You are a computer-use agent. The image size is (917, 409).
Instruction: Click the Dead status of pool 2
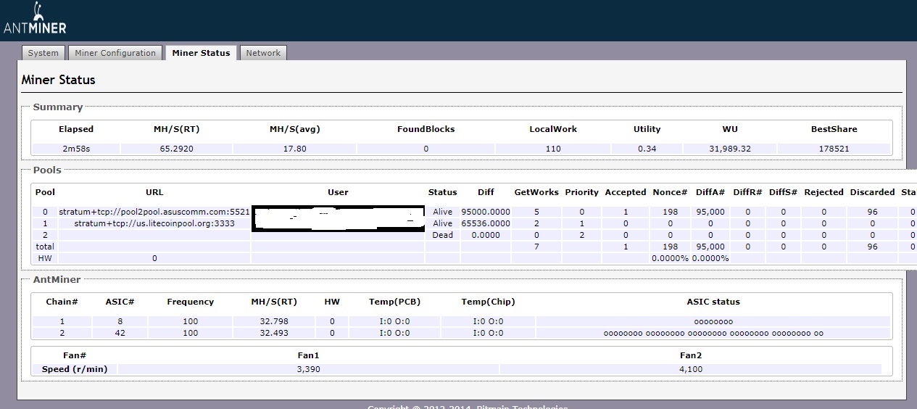[x=442, y=235]
